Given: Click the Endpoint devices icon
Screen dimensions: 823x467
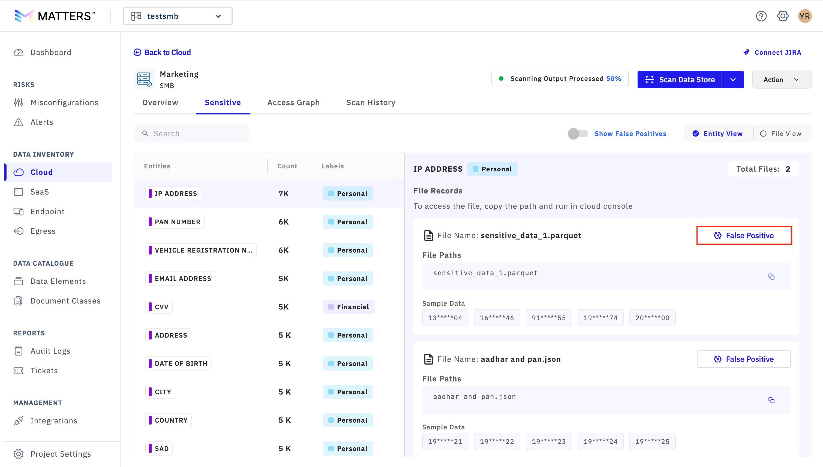Looking at the screenshot, I should (x=19, y=211).
